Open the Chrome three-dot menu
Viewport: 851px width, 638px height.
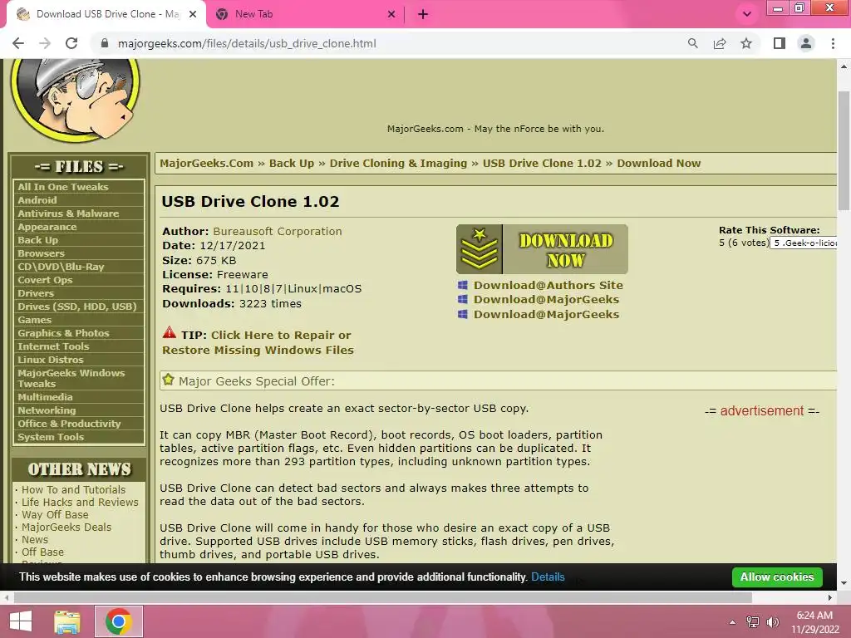[833, 43]
